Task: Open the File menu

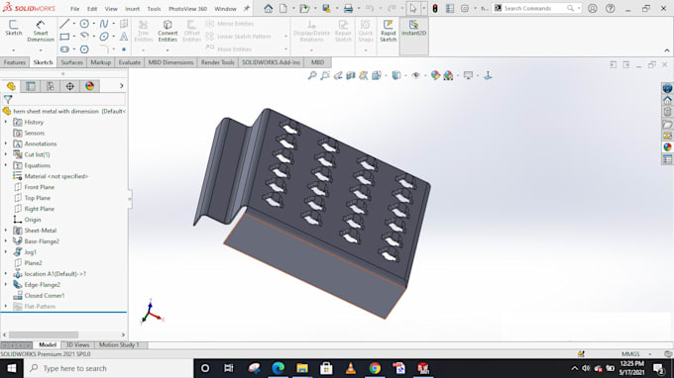Action: [74, 9]
